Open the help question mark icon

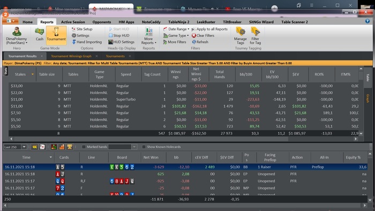[x=367, y=21]
